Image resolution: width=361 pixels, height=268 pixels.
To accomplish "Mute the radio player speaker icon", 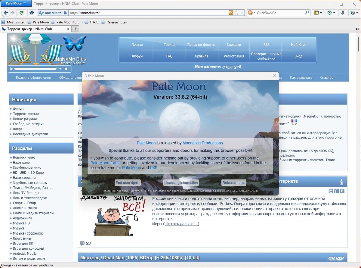I will click(x=66, y=69).
